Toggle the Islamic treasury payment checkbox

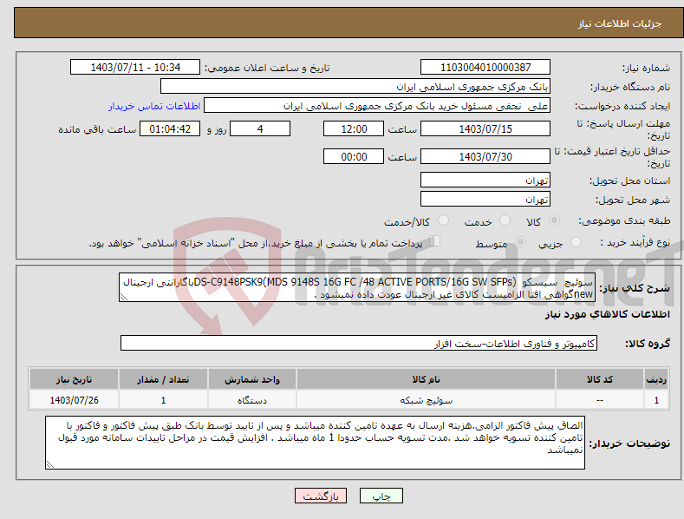coord(435,241)
